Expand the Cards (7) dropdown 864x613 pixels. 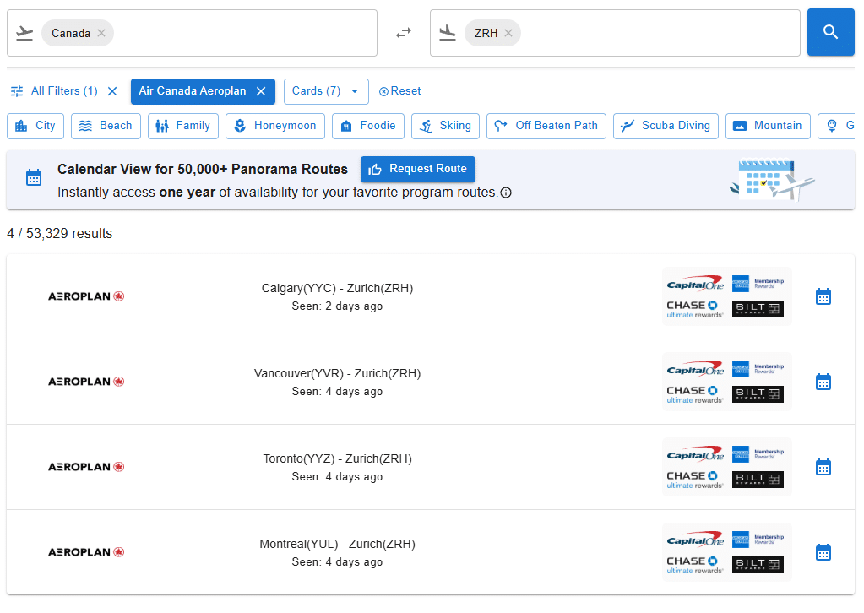(x=326, y=91)
